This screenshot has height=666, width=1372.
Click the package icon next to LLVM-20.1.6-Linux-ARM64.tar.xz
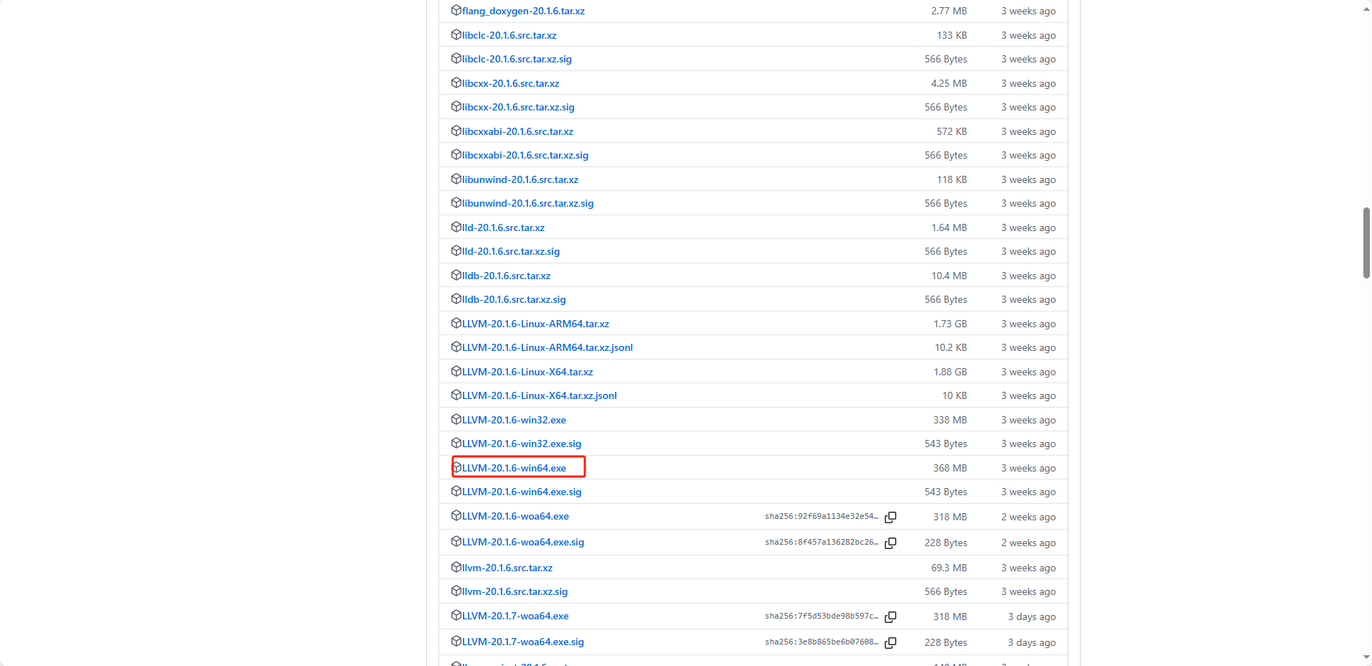tap(456, 323)
